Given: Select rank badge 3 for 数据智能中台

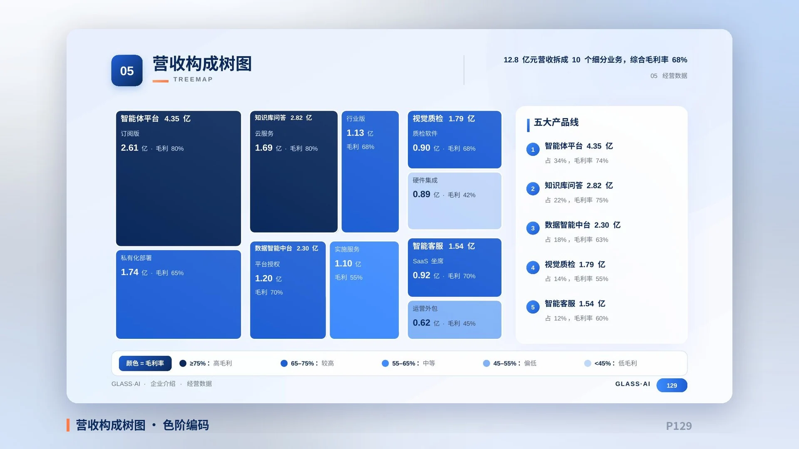Looking at the screenshot, I should click(x=533, y=228).
